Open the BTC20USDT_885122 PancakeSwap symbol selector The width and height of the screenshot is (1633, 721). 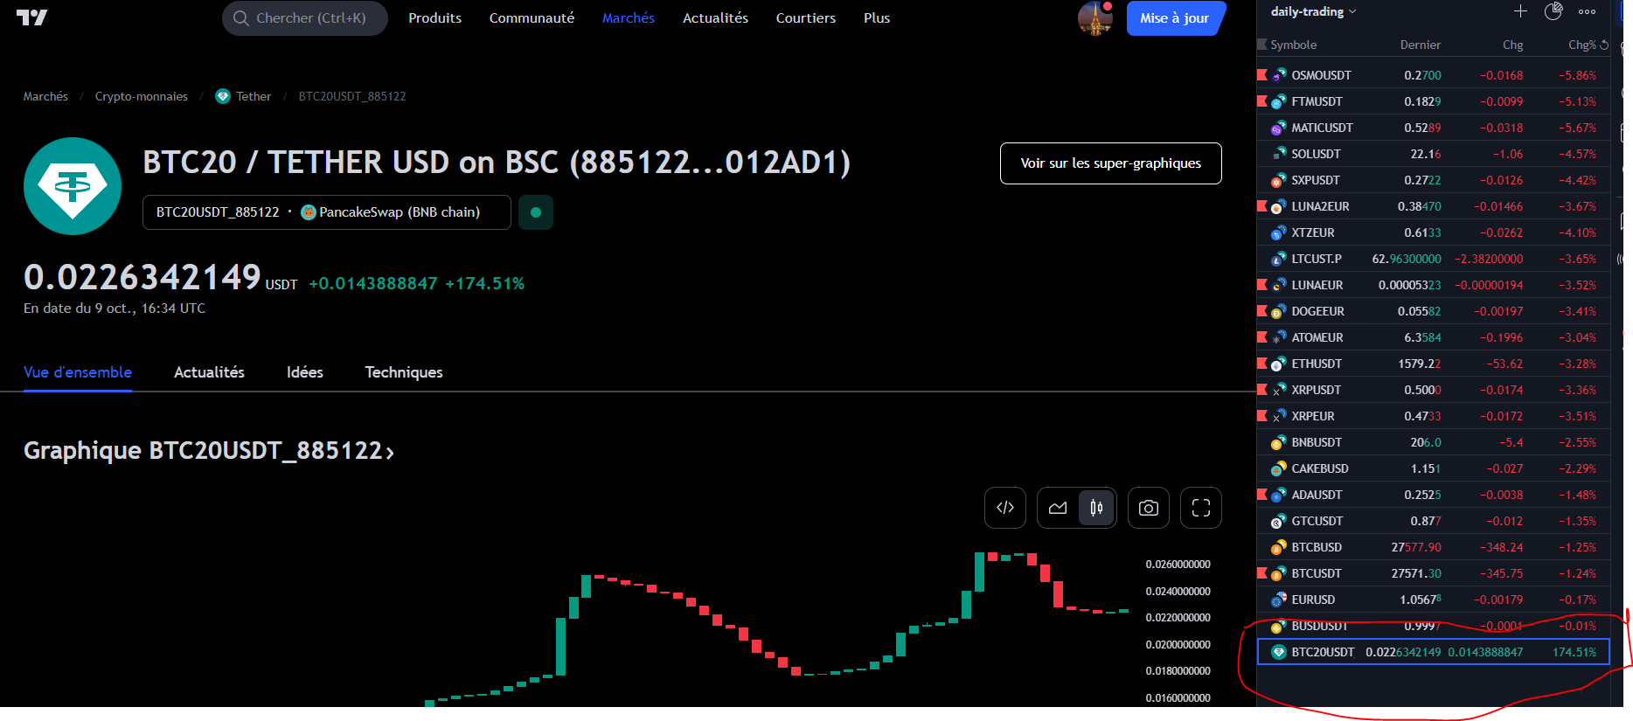point(326,212)
